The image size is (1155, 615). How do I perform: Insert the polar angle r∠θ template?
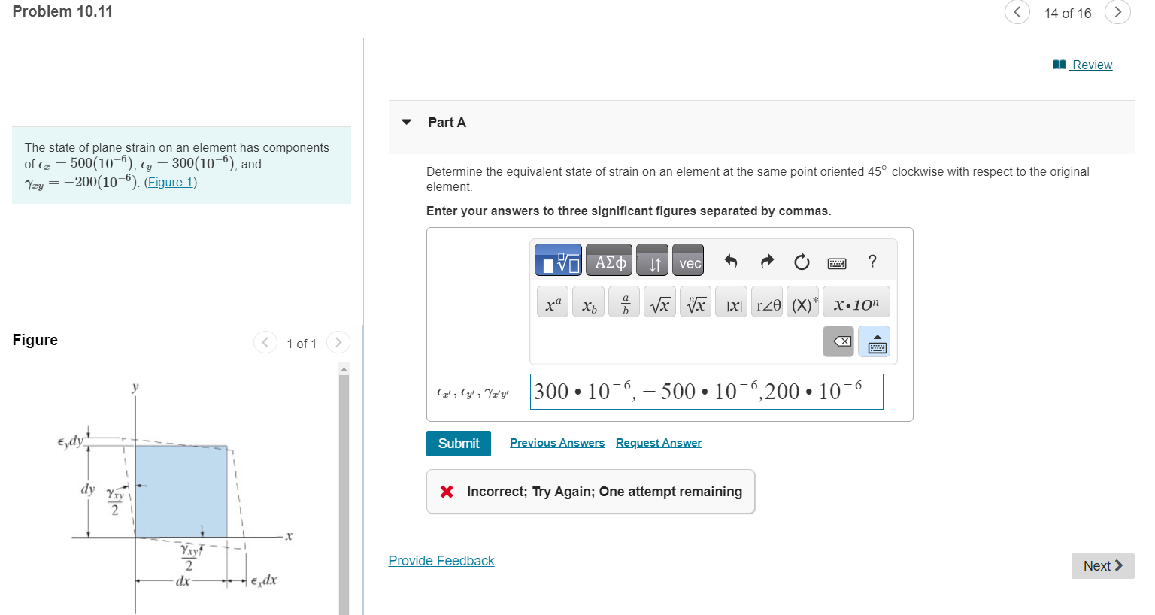(767, 301)
